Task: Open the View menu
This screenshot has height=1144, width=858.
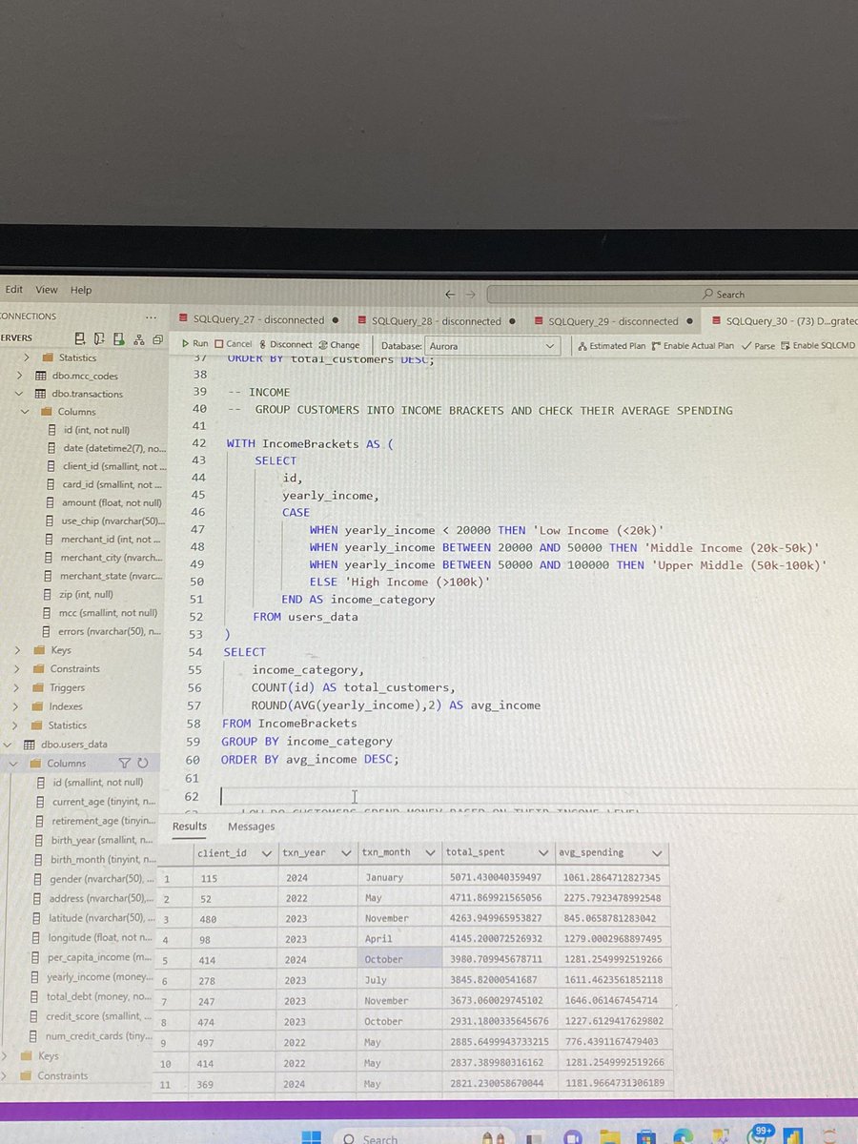Action: pos(46,289)
